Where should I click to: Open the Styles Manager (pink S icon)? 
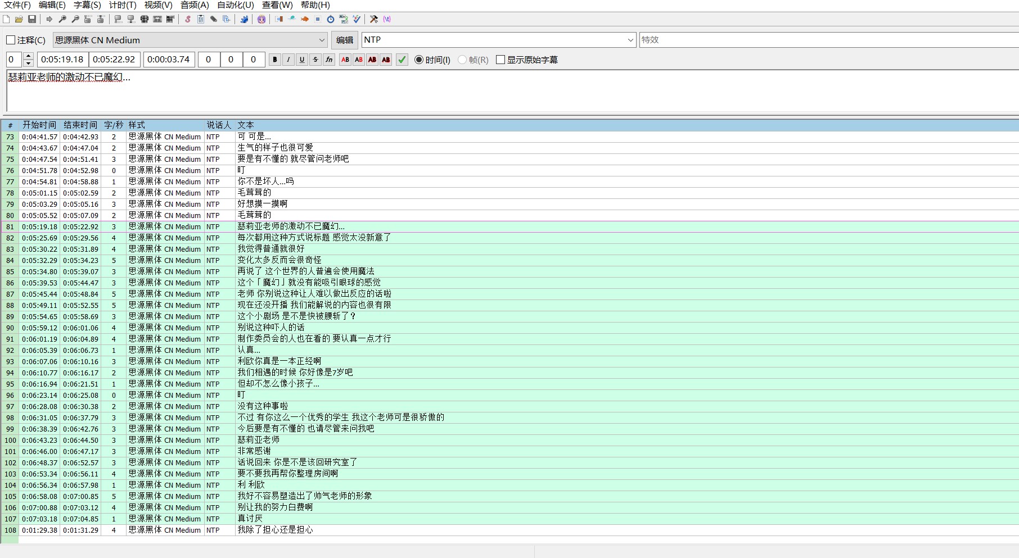point(188,19)
